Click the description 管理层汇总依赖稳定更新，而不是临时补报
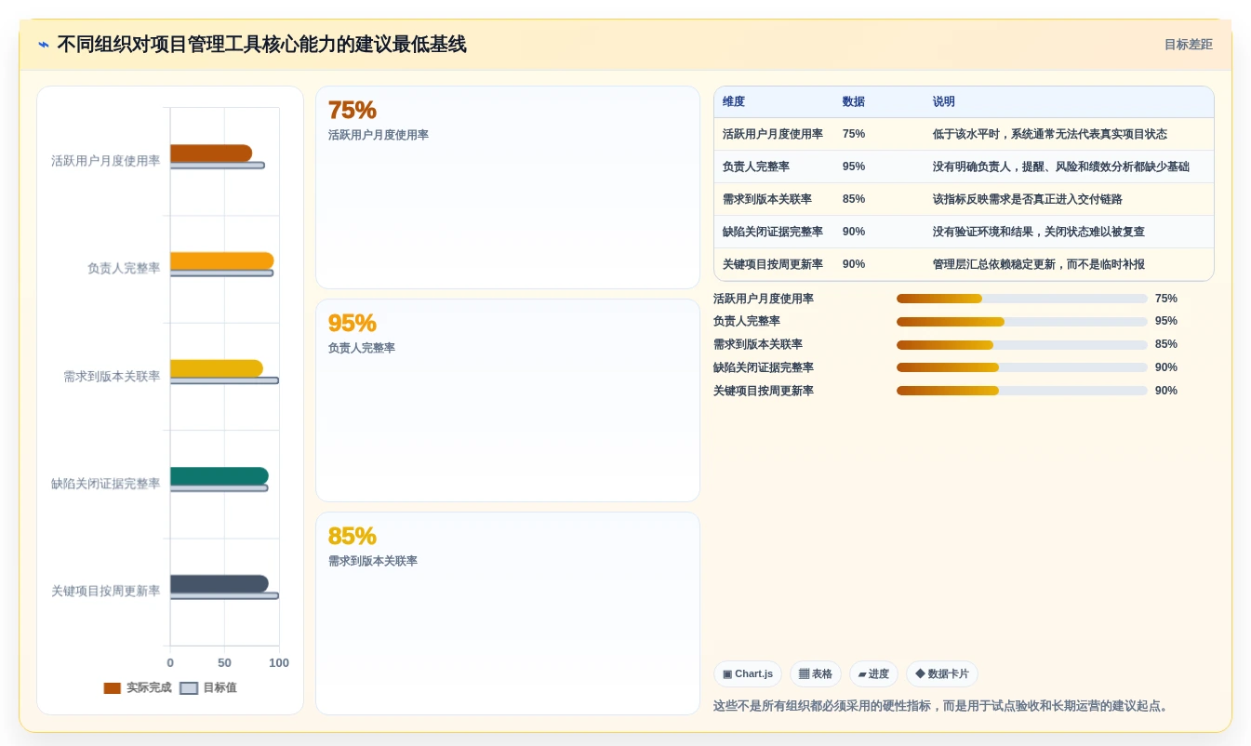The height and width of the screenshot is (746, 1251). [1039, 264]
